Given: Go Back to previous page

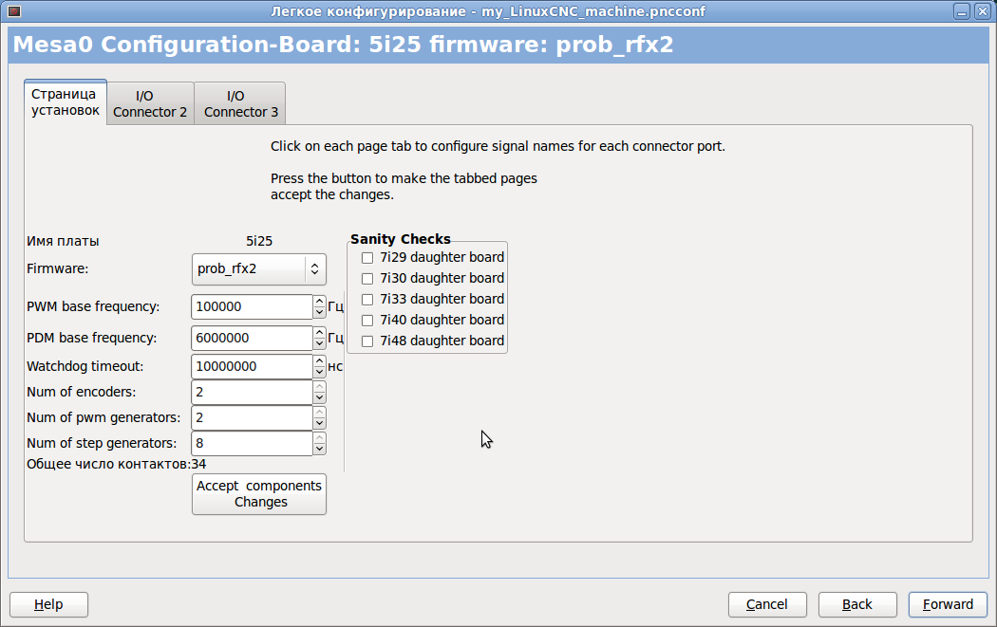Looking at the screenshot, I should pyautogui.click(x=857, y=605).
